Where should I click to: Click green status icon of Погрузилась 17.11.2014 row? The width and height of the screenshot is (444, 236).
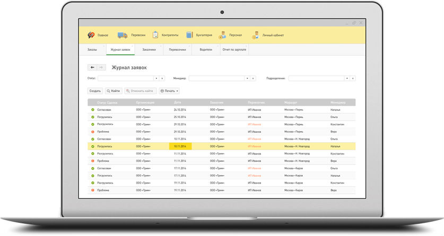(x=93, y=176)
